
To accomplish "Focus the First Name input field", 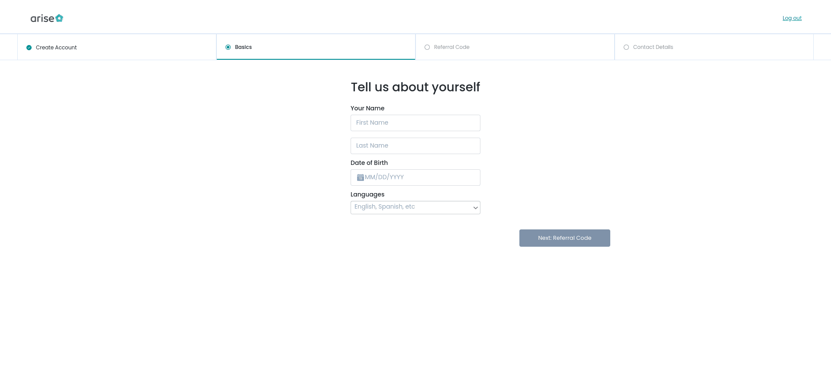I will tap(415, 123).
